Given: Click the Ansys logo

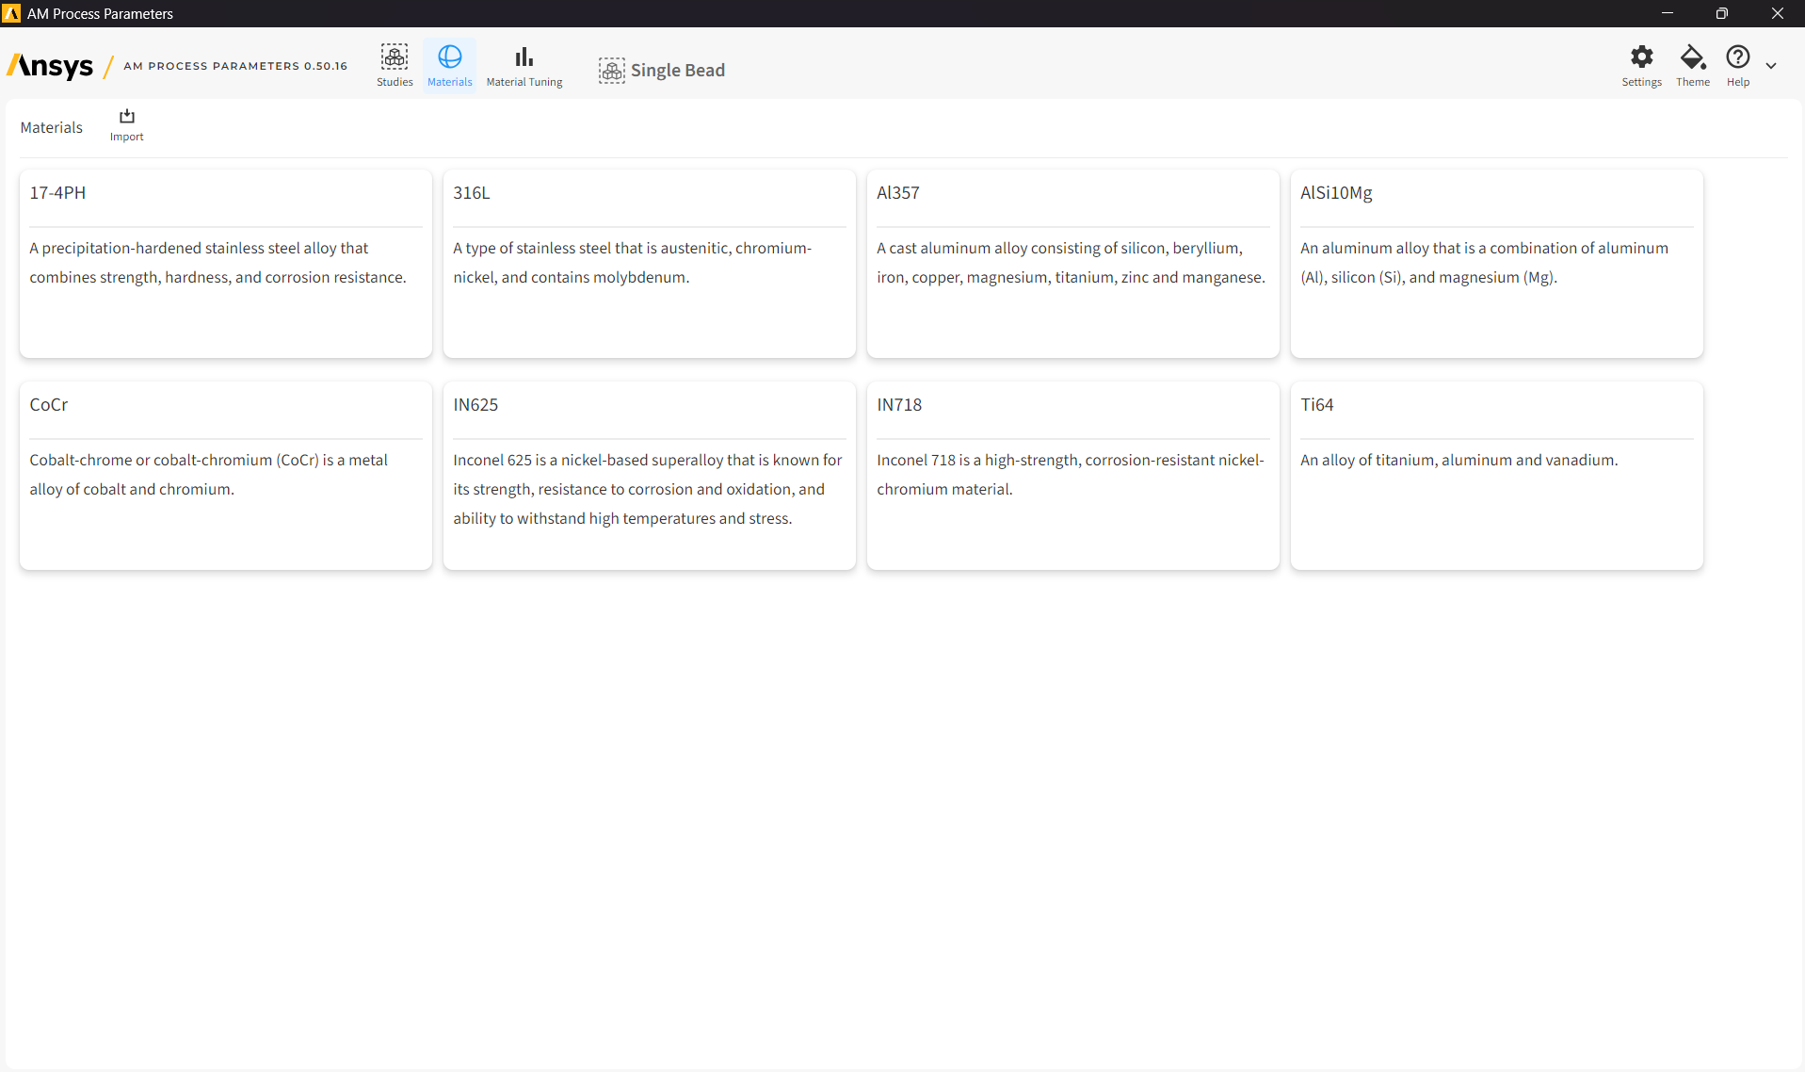Looking at the screenshot, I should [x=50, y=66].
